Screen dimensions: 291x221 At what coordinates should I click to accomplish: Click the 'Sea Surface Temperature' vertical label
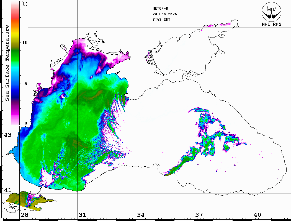coord(7,63)
